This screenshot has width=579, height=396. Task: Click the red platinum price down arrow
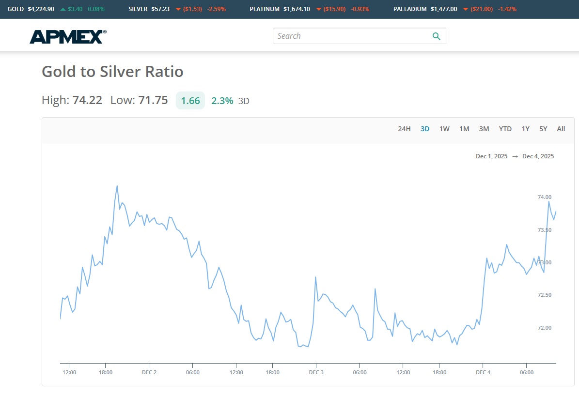point(318,9)
